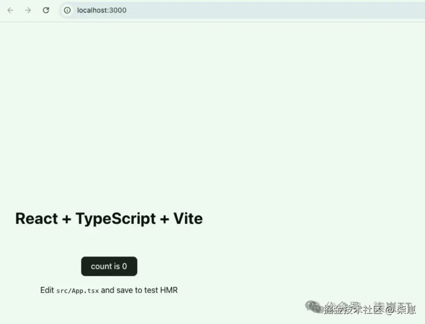
Task: Focus the address bar showing localhost:3000
Action: tap(242, 10)
